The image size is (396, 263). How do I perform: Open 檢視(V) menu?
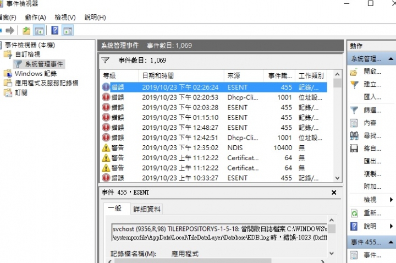pyautogui.click(x=65, y=18)
